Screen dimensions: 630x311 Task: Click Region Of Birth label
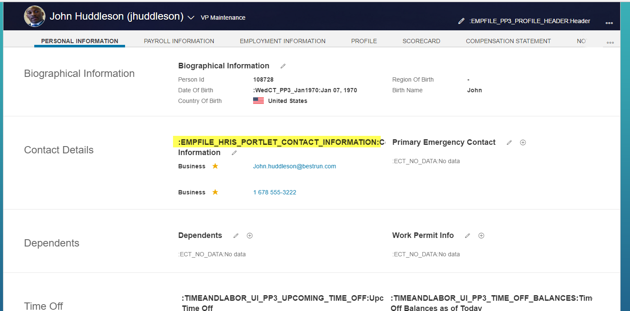(413, 79)
